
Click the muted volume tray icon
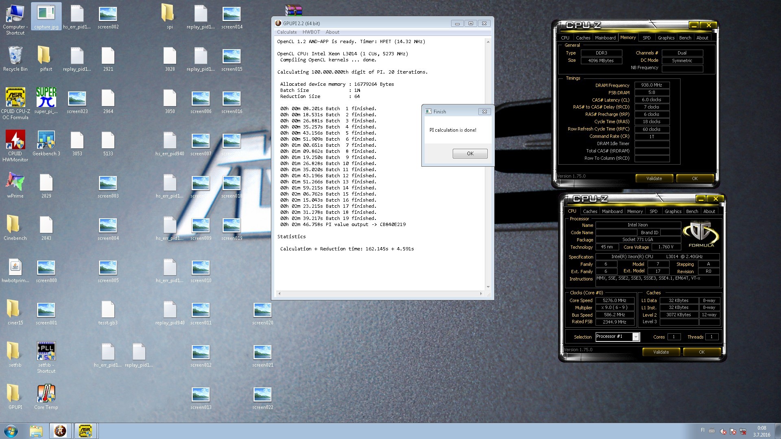pyautogui.click(x=723, y=431)
